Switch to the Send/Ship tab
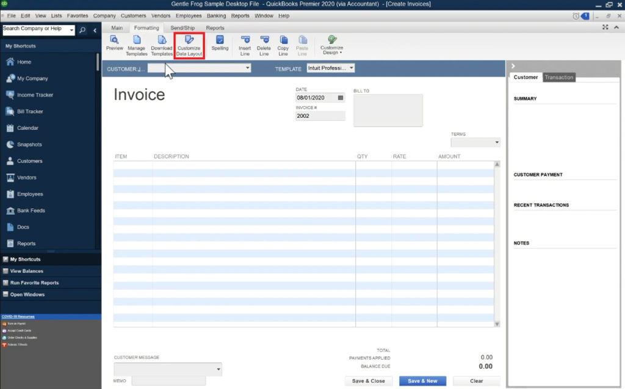Image resolution: width=625 pixels, height=389 pixels. click(x=182, y=27)
